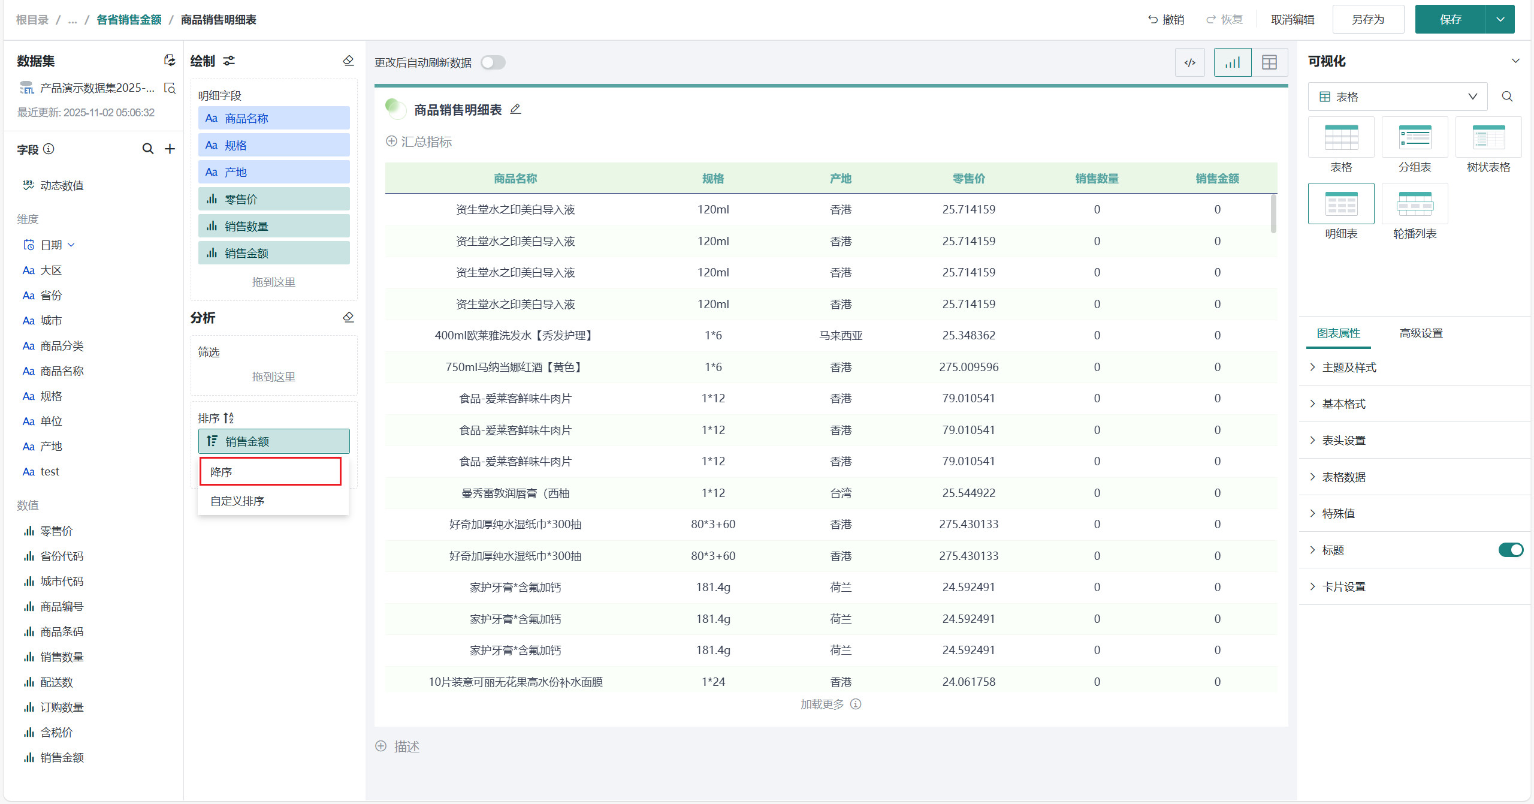Image resolution: width=1534 pixels, height=804 pixels.
Task: Choose 自定义排序 from the sort menu
Action: click(237, 501)
